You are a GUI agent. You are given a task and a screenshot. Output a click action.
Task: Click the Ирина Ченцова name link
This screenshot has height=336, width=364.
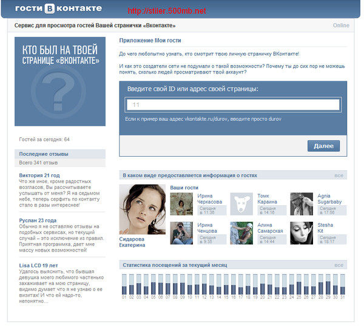tap(207, 228)
